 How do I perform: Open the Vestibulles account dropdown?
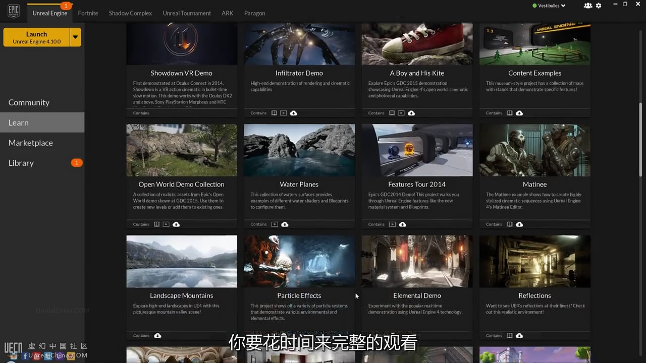[549, 6]
